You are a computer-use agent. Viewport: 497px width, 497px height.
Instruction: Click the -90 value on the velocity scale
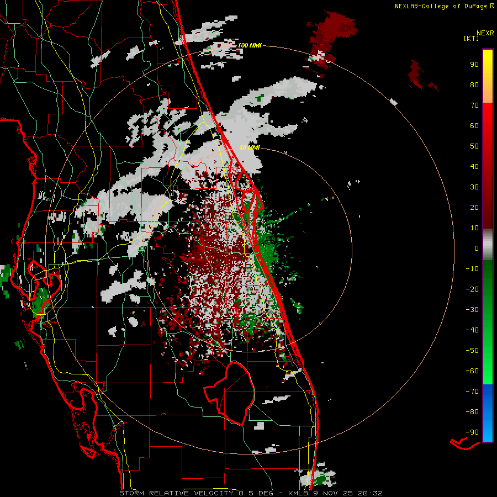tap(472, 432)
